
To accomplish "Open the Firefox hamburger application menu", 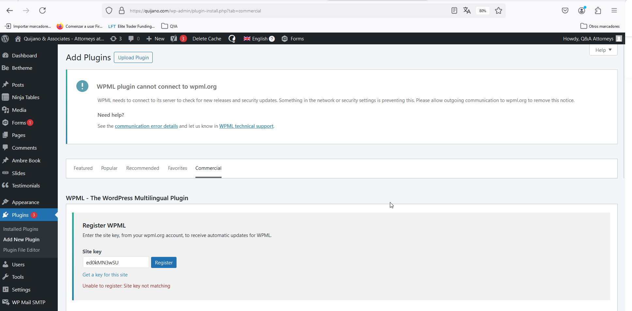I will pyautogui.click(x=614, y=11).
